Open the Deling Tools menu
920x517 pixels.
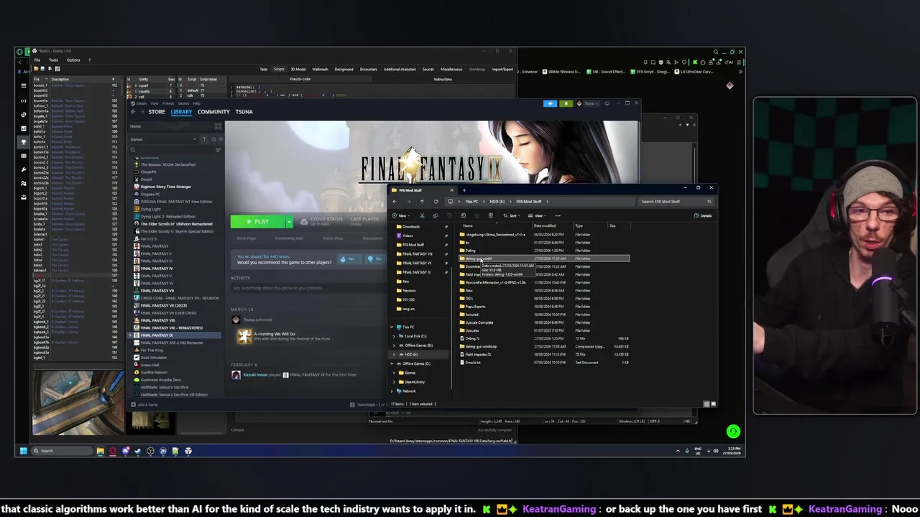[53, 60]
